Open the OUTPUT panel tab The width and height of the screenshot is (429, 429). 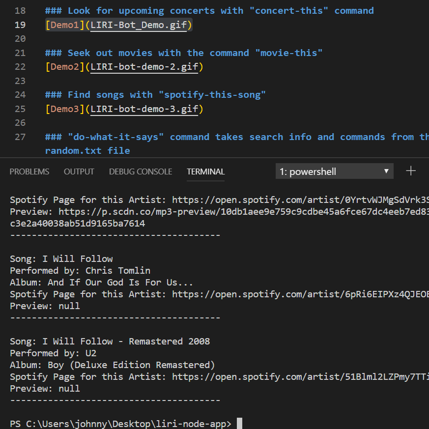tap(79, 172)
